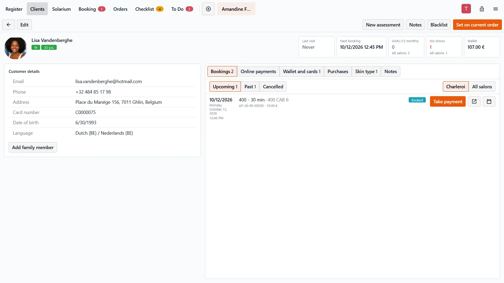Open the Wallet and cards tab
Image resolution: width=504 pixels, height=283 pixels.
302,72
